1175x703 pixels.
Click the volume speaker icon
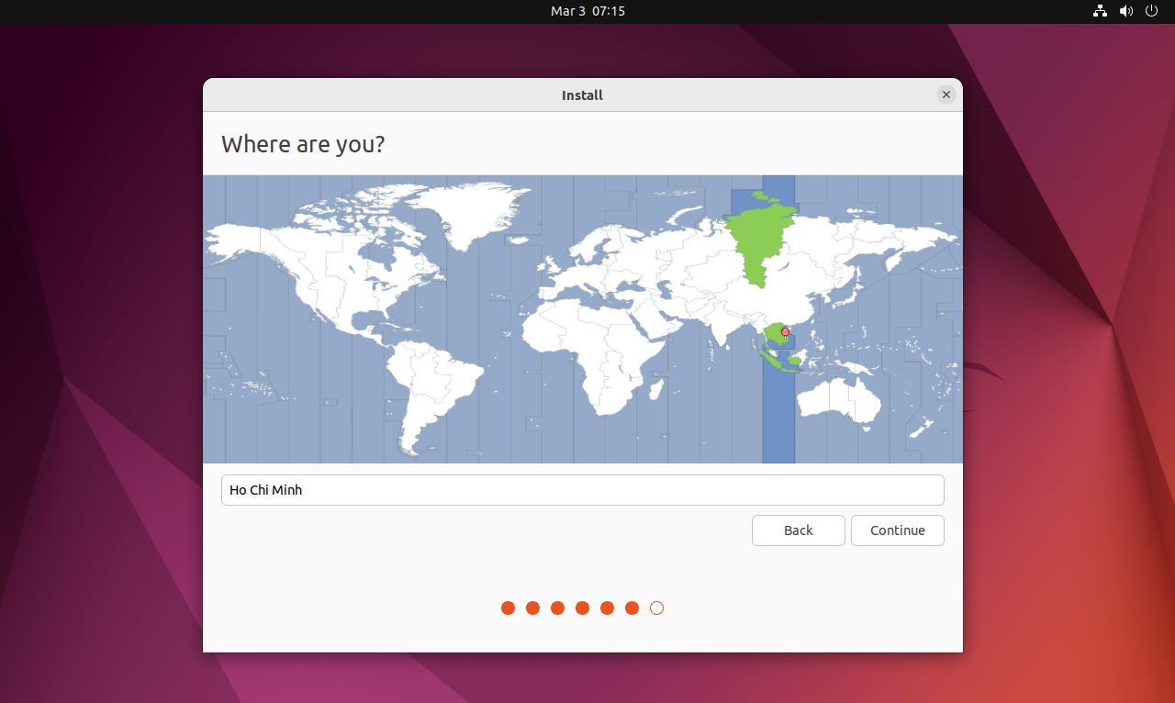click(x=1126, y=11)
